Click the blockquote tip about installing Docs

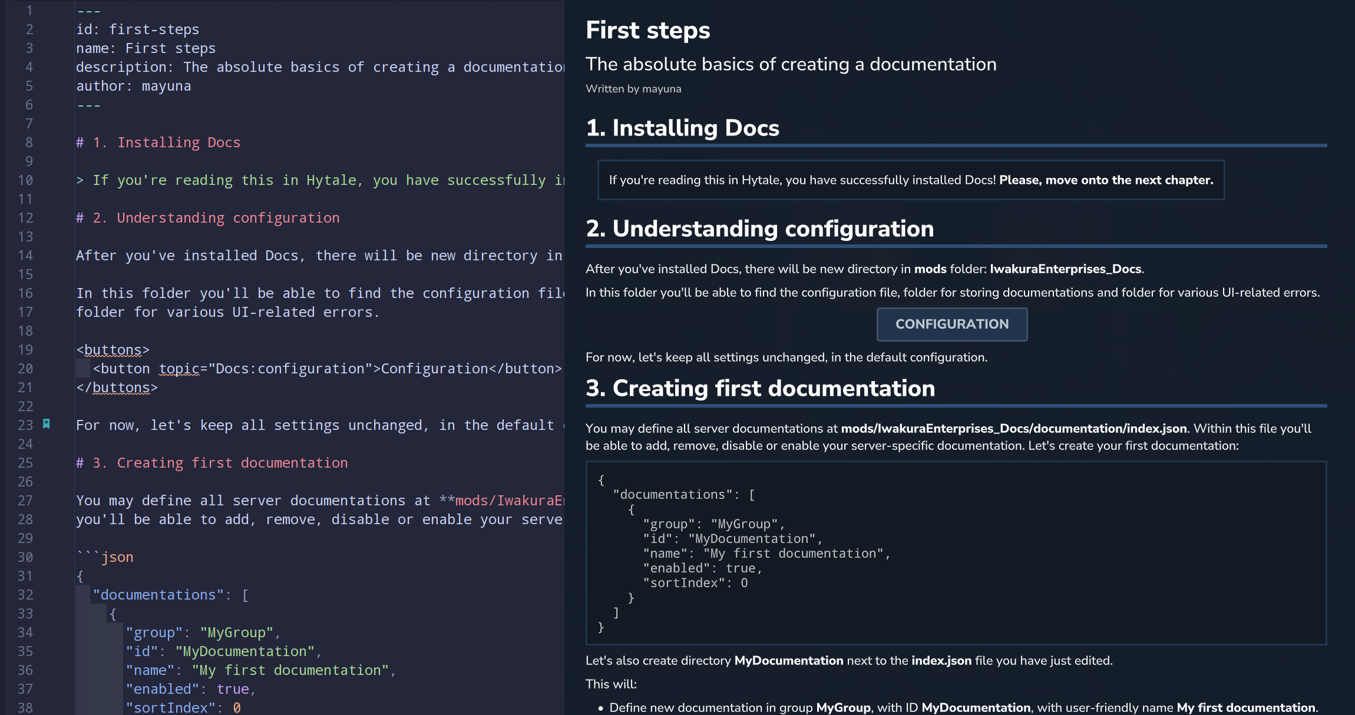point(910,180)
